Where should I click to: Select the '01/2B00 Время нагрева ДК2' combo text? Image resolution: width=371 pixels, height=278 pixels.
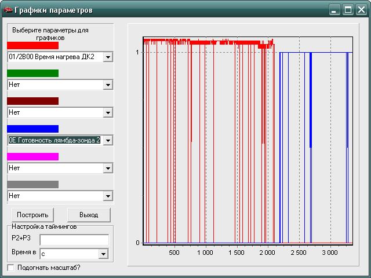tap(52, 57)
